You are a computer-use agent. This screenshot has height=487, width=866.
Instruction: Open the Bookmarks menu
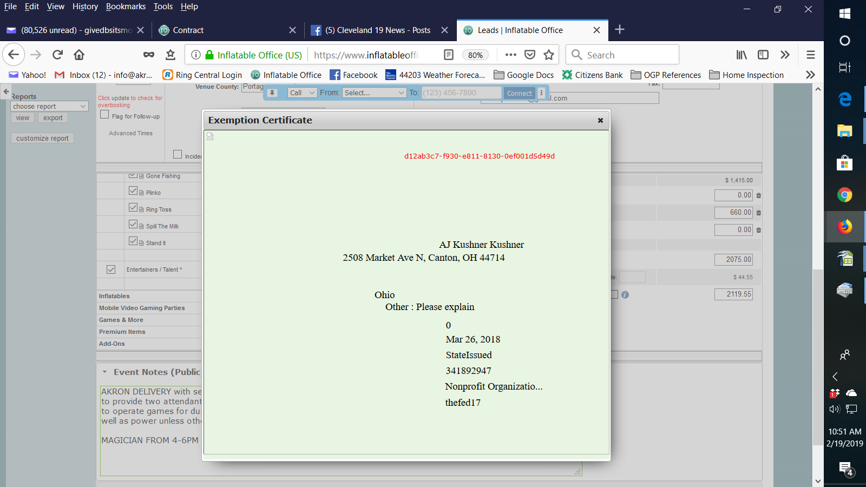pos(126,6)
